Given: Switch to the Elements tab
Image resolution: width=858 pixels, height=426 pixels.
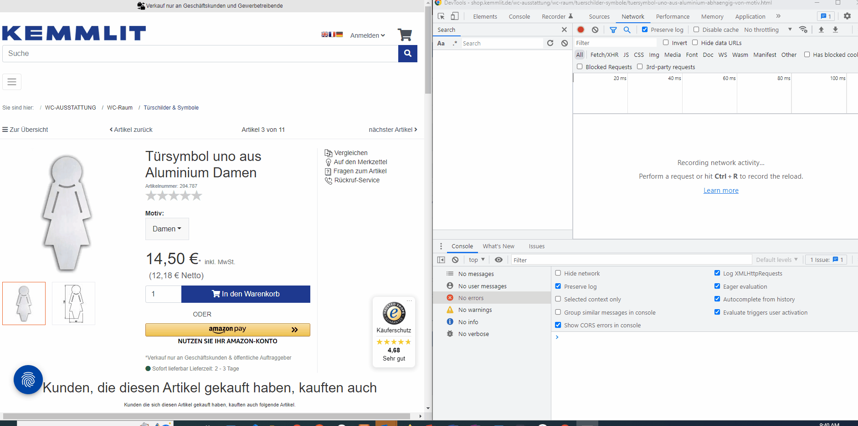Looking at the screenshot, I should pos(485,16).
